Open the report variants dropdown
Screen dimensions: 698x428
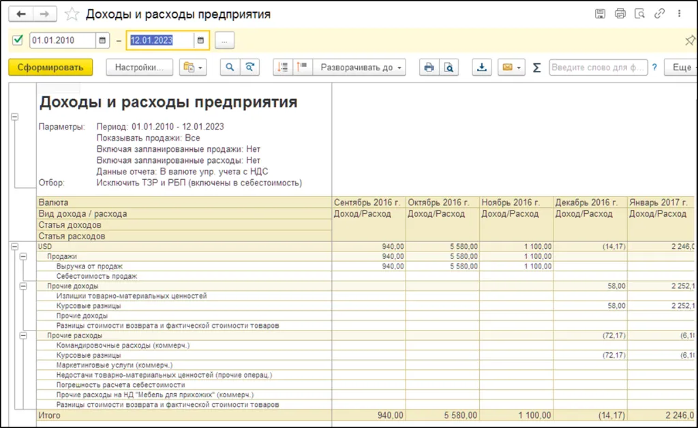(x=193, y=67)
